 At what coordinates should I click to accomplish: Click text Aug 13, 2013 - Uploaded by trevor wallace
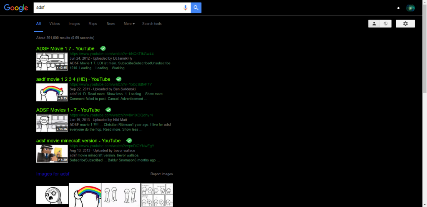pos(103,151)
